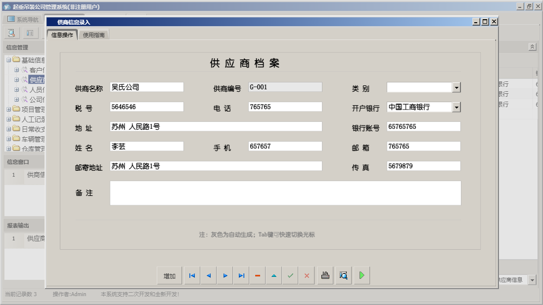The height and width of the screenshot is (305, 543).
Task: Click the green checkmark to save record
Action: click(x=290, y=275)
